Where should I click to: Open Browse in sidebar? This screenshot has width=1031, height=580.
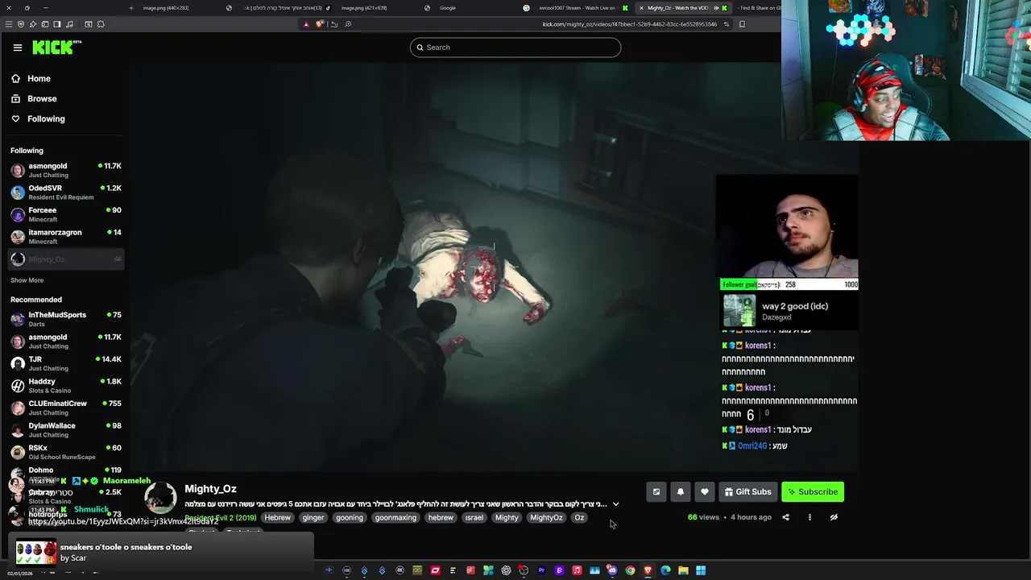point(42,98)
